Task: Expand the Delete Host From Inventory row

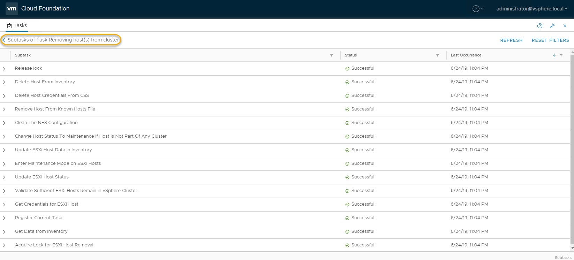Action: tap(4, 82)
